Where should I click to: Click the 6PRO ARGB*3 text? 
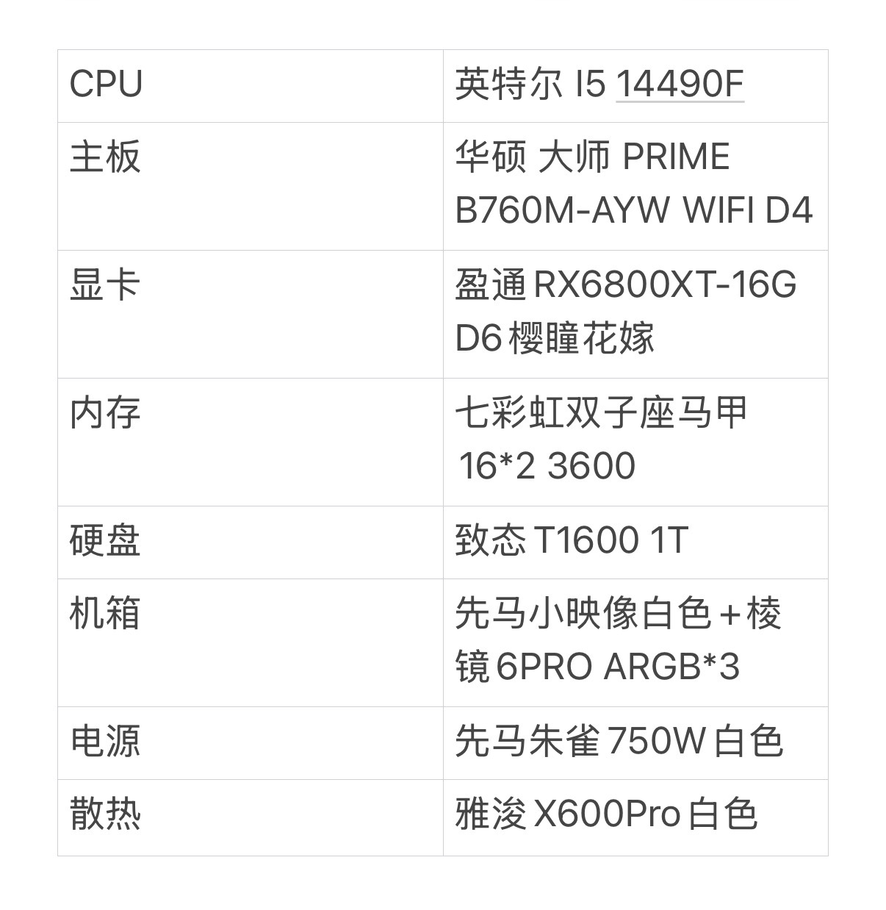click(x=619, y=667)
